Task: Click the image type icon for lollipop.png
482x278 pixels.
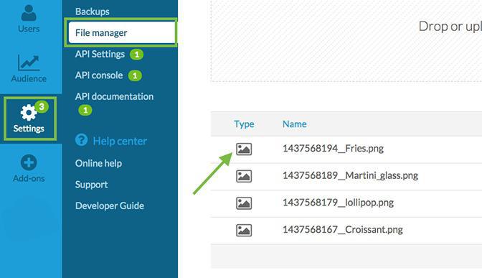Action: point(244,203)
